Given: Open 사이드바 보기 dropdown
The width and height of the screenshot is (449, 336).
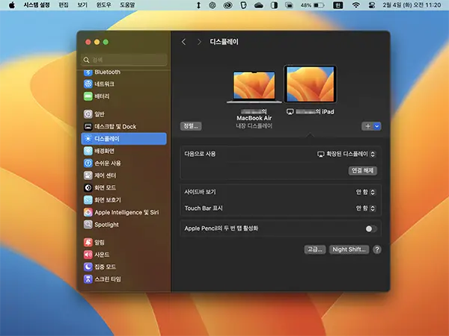Looking at the screenshot, I should point(365,192).
